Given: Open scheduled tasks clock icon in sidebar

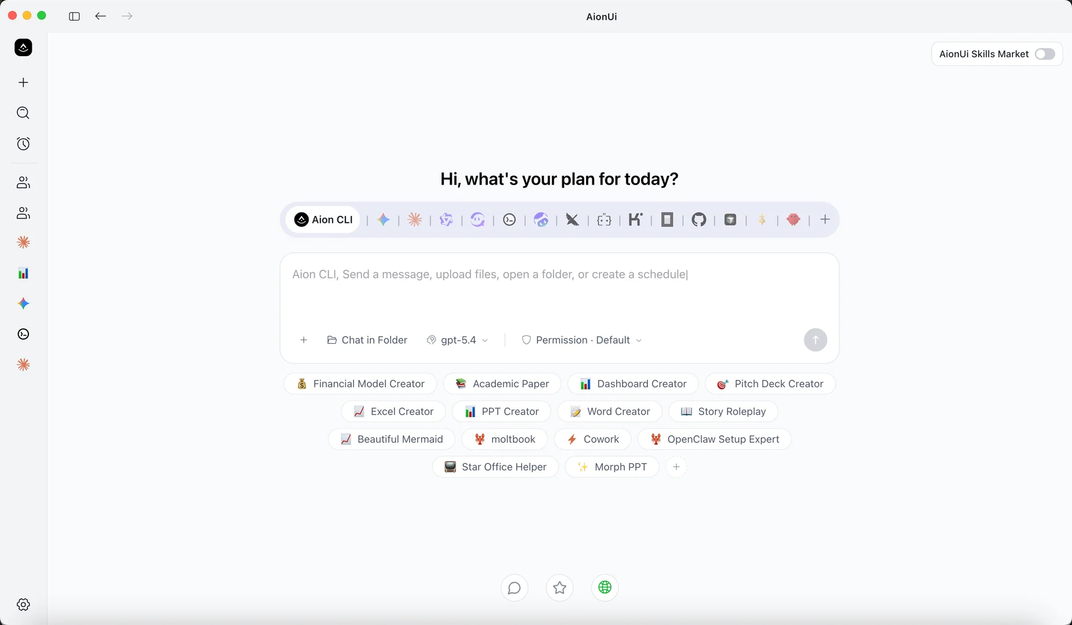Looking at the screenshot, I should tap(23, 144).
